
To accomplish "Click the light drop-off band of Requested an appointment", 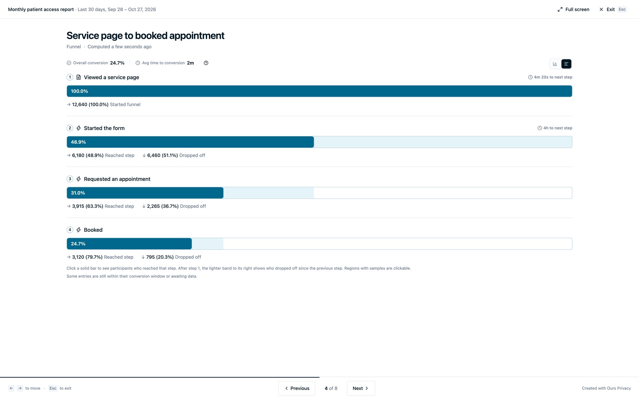I will click(269, 193).
